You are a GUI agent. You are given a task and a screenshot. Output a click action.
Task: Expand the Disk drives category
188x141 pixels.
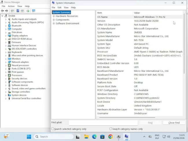(x=6, y=32)
